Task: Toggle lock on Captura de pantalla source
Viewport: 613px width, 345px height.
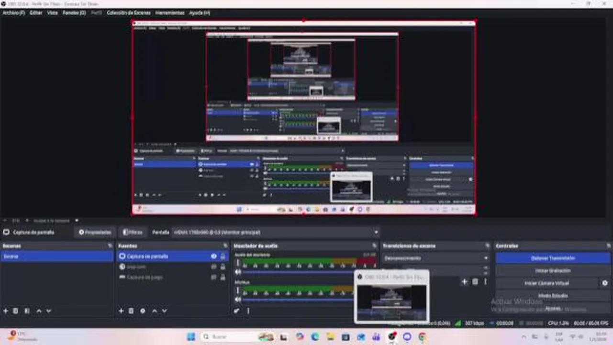Action: point(223,256)
